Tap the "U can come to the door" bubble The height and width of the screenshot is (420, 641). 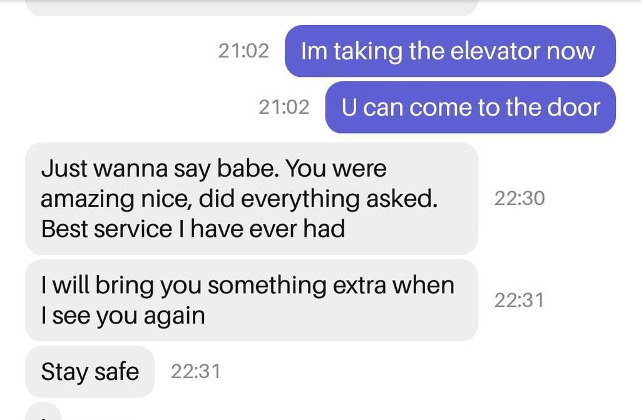point(471,107)
